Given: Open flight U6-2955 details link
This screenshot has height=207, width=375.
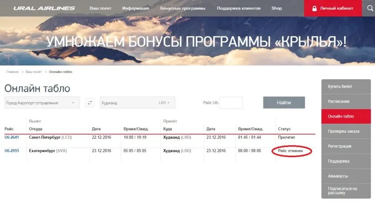Looking at the screenshot, I should click(12, 151).
